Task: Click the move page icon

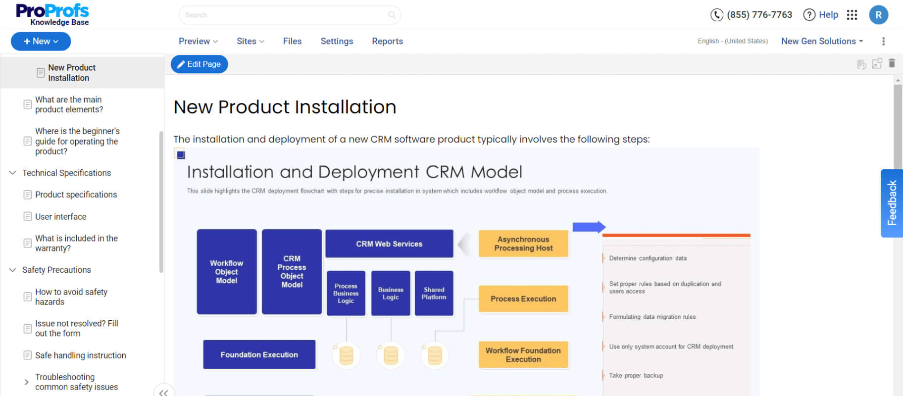Action: [877, 63]
